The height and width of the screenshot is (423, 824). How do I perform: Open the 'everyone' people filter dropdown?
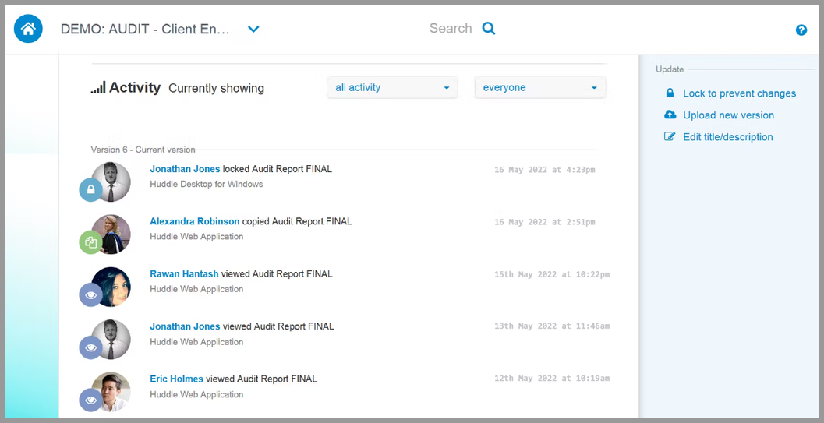point(540,88)
